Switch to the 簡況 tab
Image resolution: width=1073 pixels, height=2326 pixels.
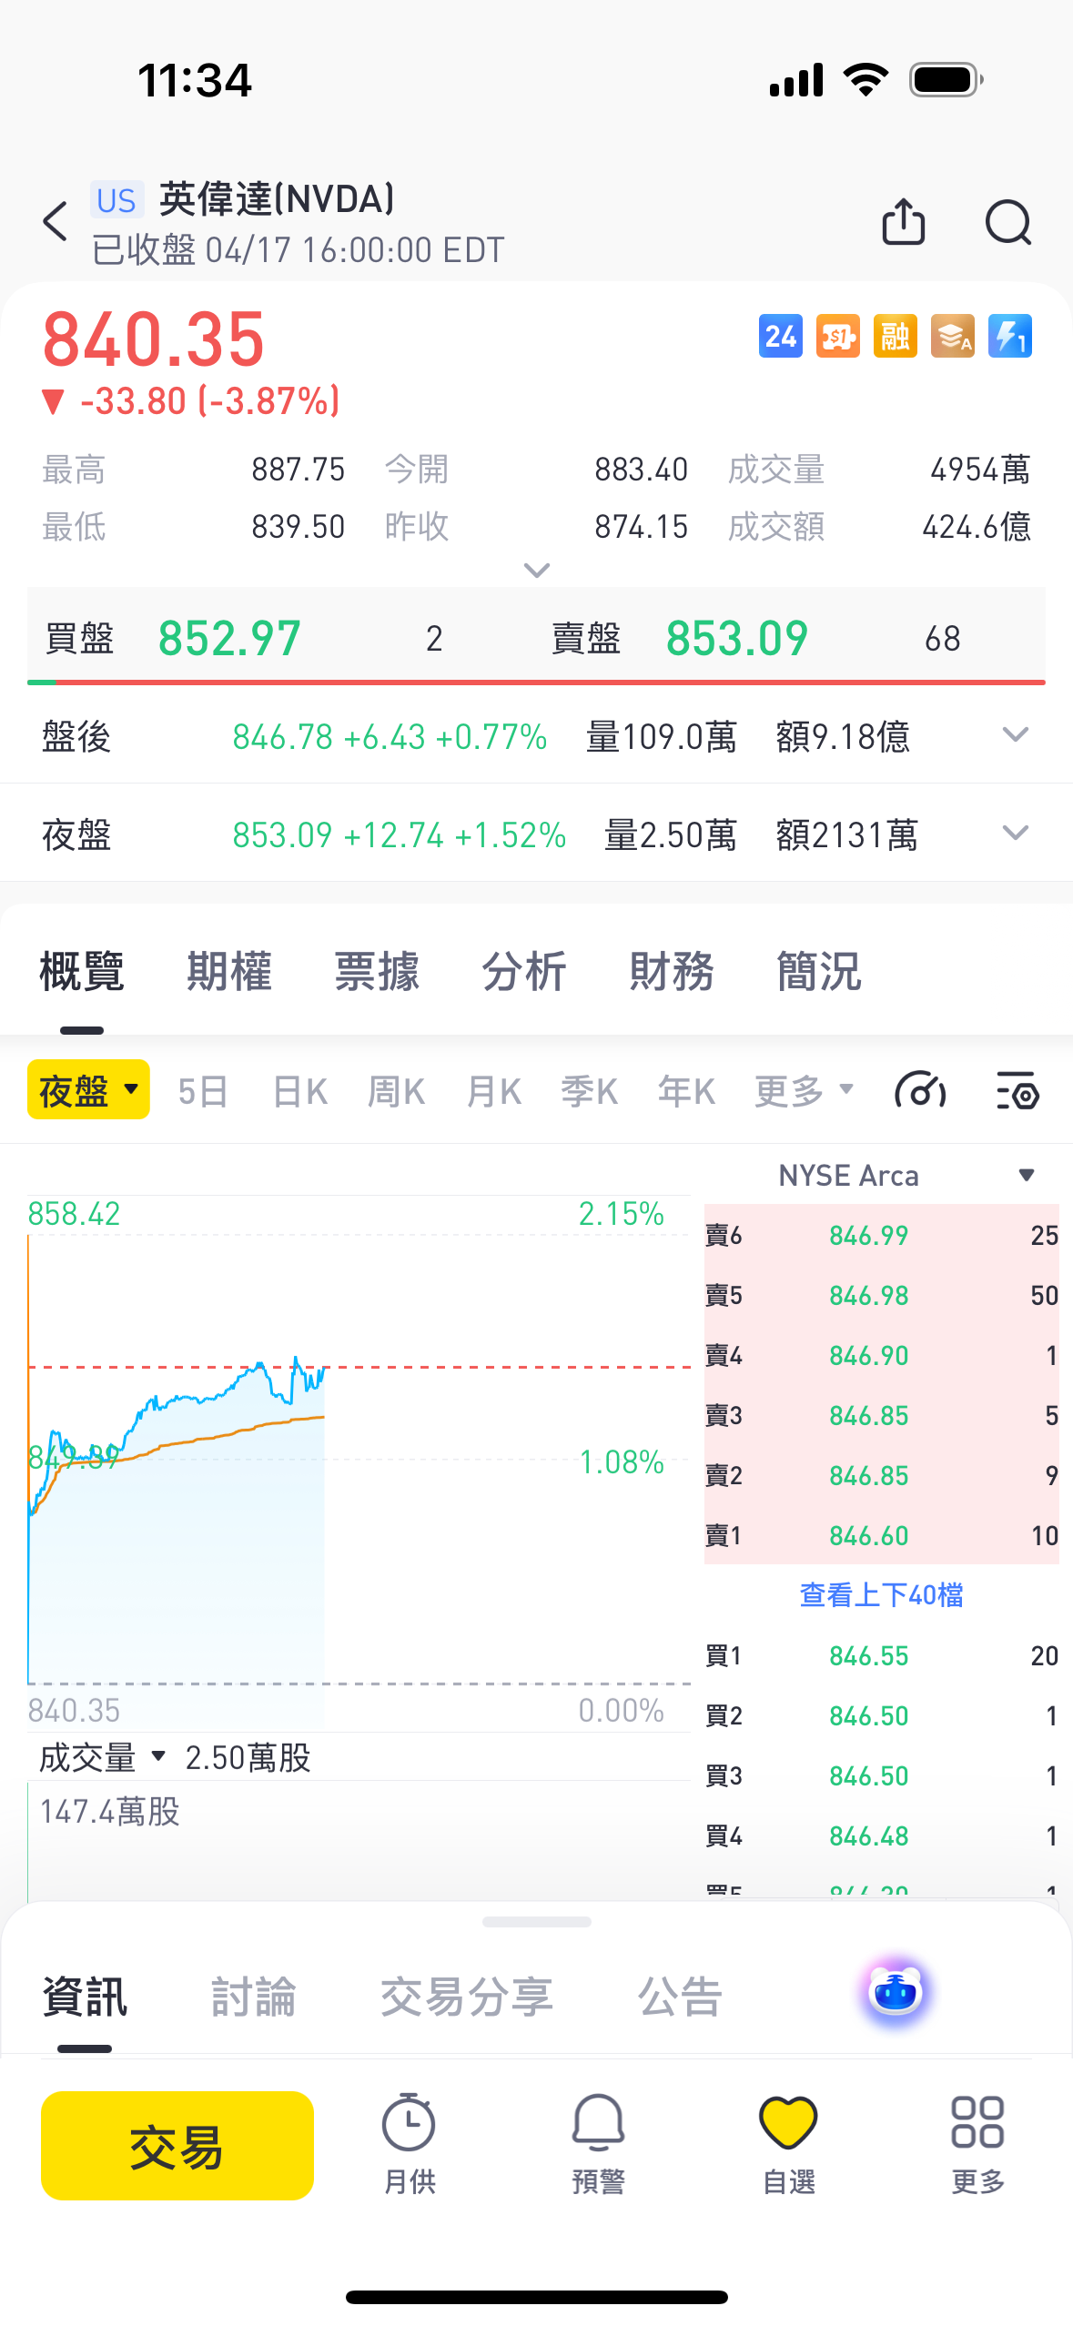pos(819,971)
